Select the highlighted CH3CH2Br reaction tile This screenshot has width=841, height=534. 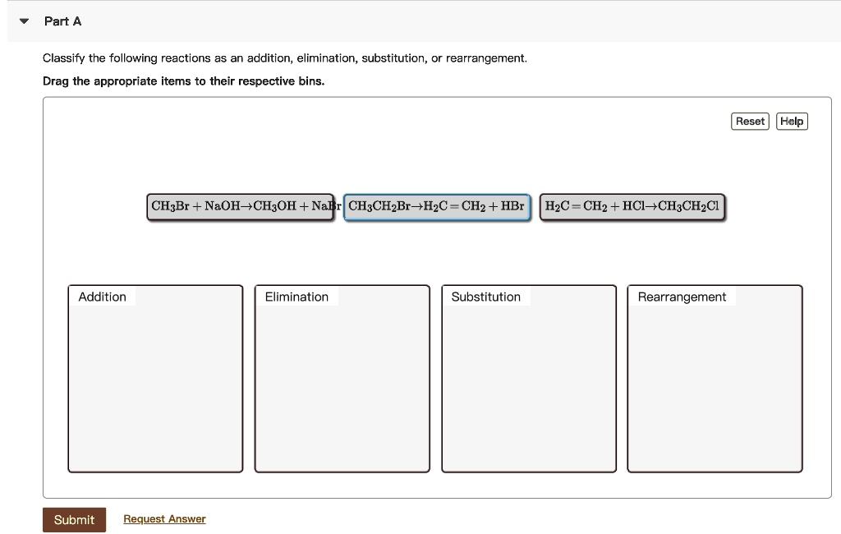(x=436, y=206)
